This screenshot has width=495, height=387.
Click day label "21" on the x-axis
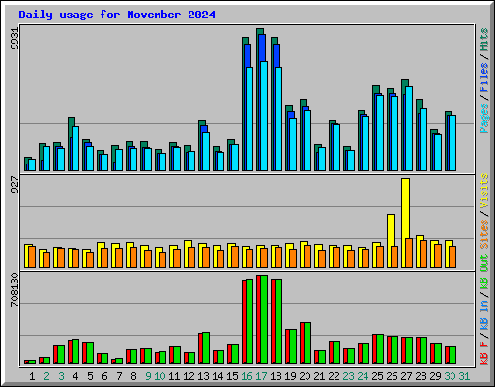319,376
